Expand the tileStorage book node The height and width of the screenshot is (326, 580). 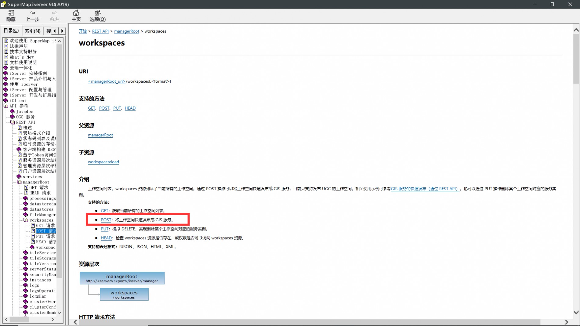tap(26, 258)
